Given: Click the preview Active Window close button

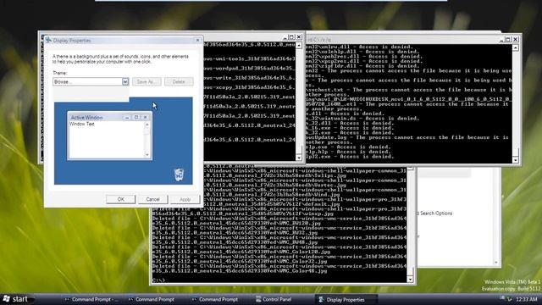Looking at the screenshot, I should [145, 117].
